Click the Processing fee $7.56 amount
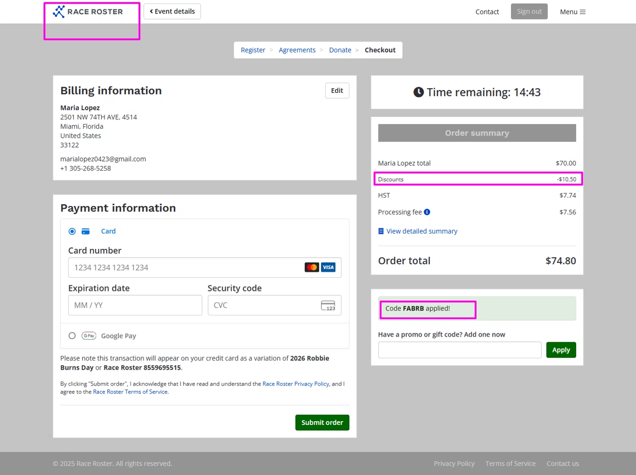Viewport: 636px width, 475px height. click(568, 212)
